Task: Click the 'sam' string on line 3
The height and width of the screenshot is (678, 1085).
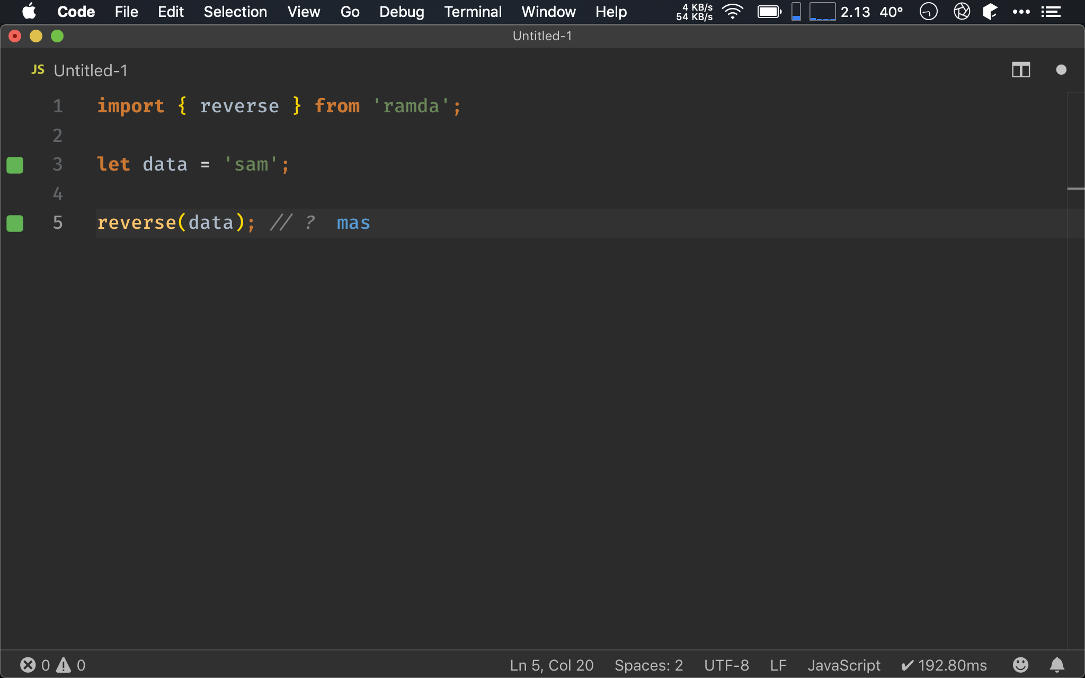Action: tap(251, 165)
